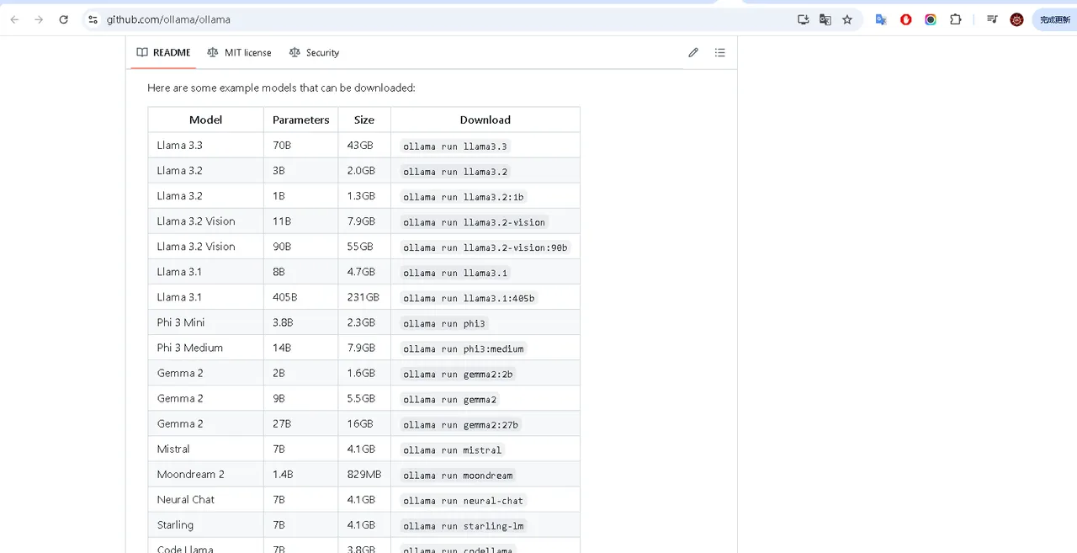Click the command ollama run mistral
Screen dimensions: 1077x553
click(453, 449)
